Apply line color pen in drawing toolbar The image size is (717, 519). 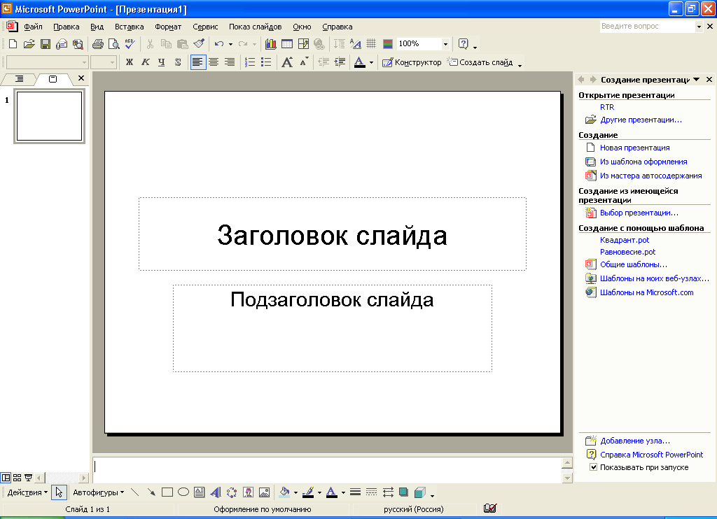tap(308, 492)
